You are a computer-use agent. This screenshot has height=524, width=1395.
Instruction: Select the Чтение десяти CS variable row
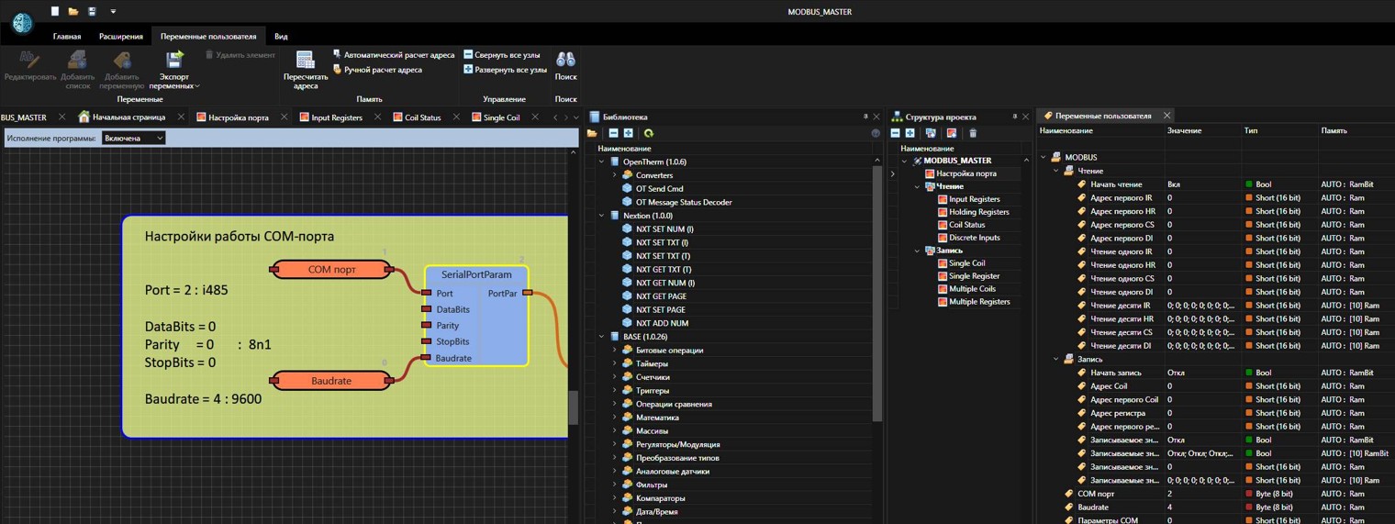pos(1216,332)
